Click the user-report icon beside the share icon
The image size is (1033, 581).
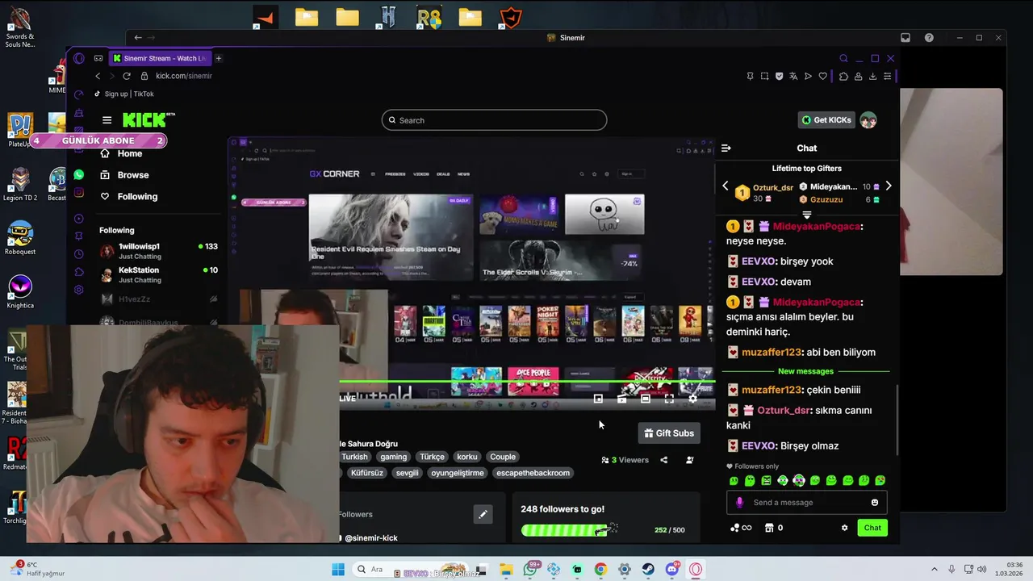[x=689, y=460]
